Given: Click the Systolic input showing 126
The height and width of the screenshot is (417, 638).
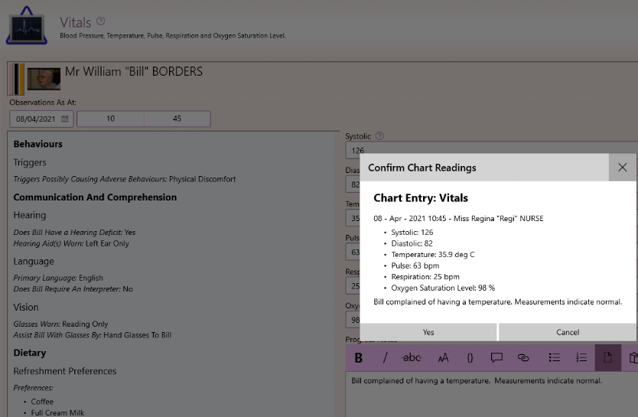Looking at the screenshot, I should [492, 150].
